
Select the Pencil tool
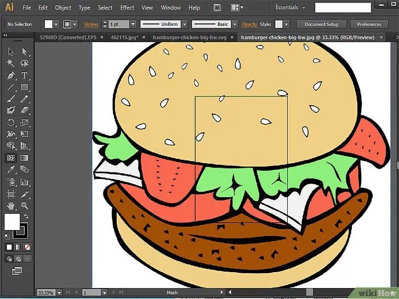25,99
